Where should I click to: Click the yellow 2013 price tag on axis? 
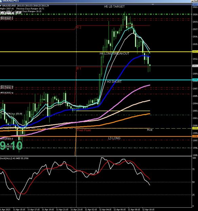point(195,52)
